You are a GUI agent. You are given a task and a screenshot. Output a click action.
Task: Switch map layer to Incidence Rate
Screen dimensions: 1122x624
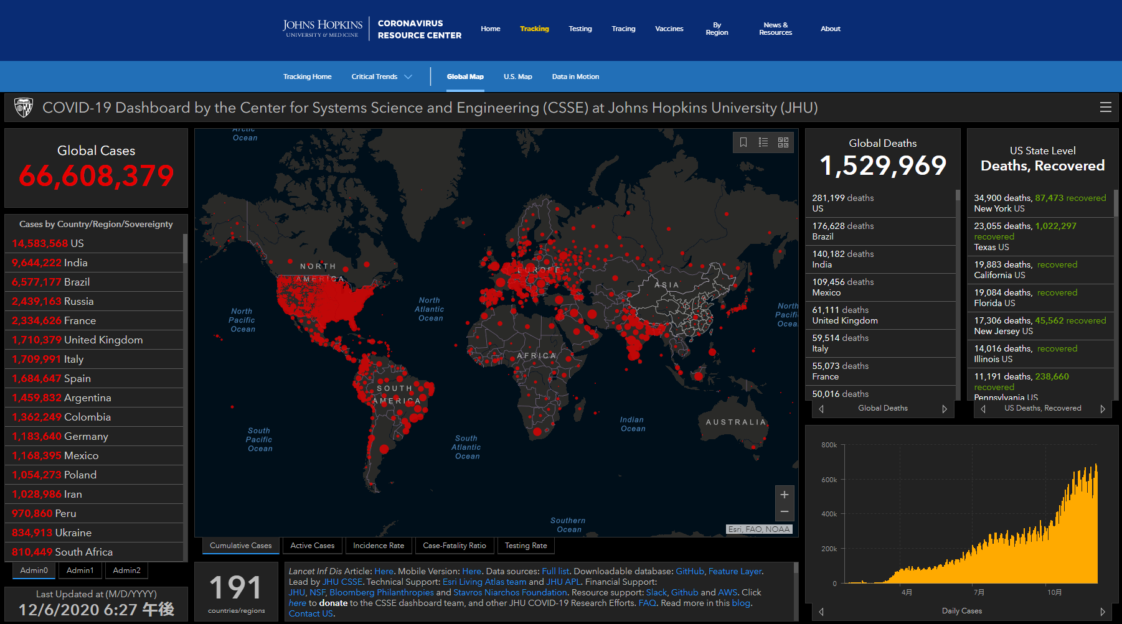[x=379, y=546]
